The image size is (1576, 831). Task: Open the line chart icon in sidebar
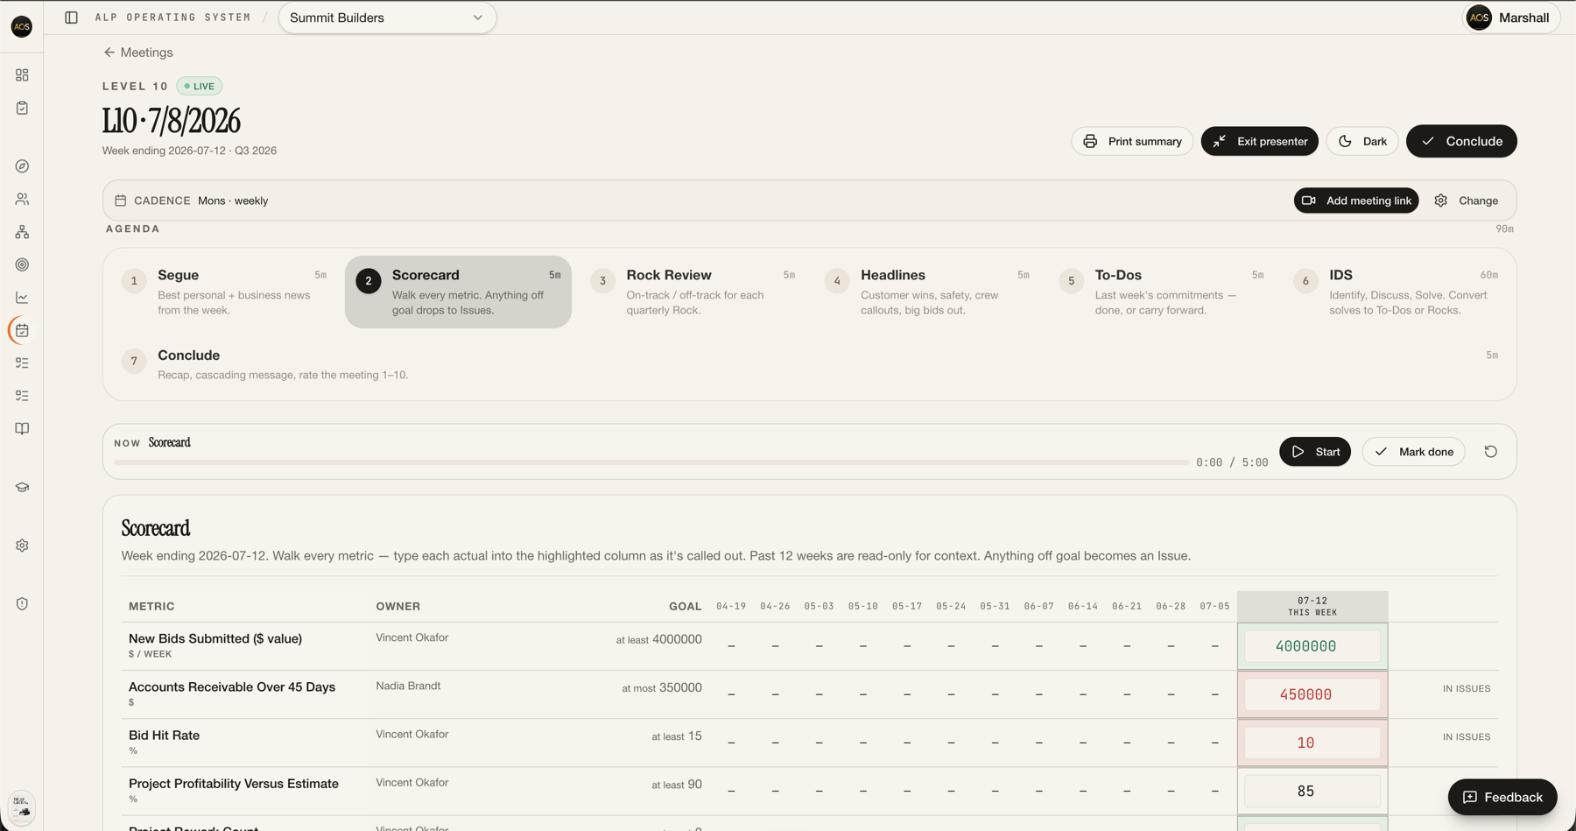click(x=22, y=298)
